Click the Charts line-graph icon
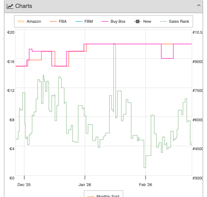The height and width of the screenshot is (197, 207). click(x=10, y=6)
